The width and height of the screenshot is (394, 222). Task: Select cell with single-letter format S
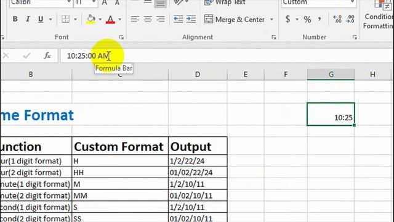(x=120, y=207)
